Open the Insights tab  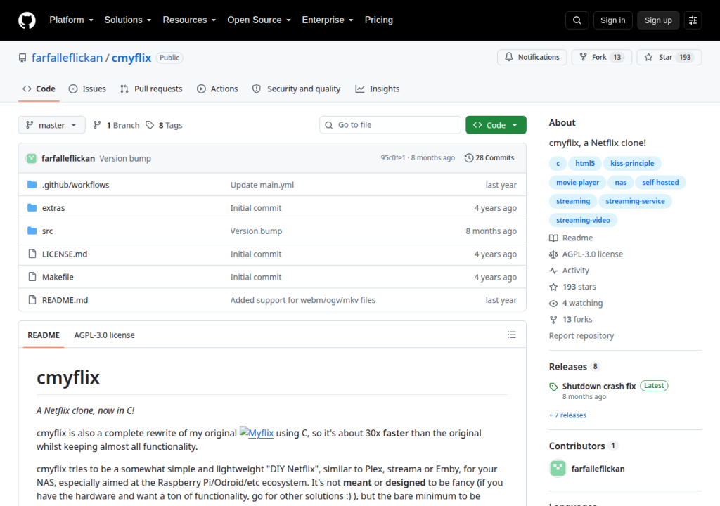click(x=378, y=89)
